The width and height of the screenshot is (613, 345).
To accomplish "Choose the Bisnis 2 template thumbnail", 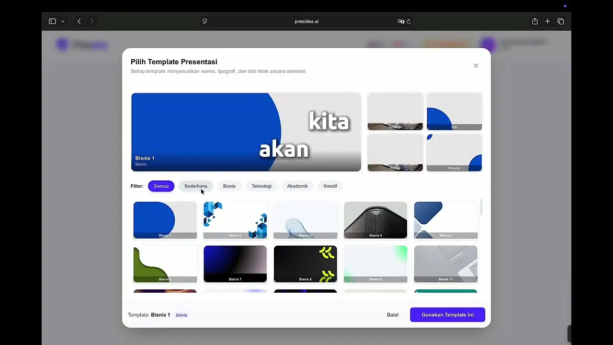I will (235, 220).
